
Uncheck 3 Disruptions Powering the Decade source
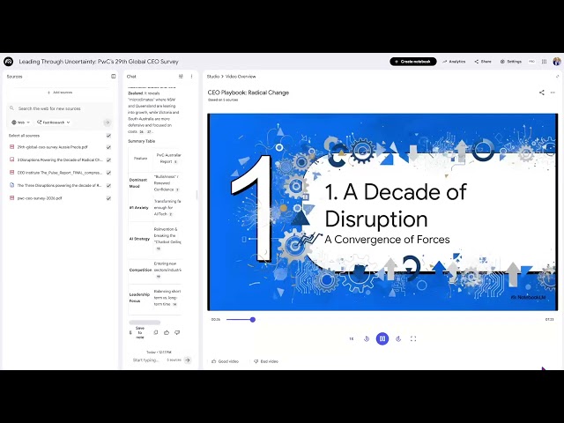[108, 160]
